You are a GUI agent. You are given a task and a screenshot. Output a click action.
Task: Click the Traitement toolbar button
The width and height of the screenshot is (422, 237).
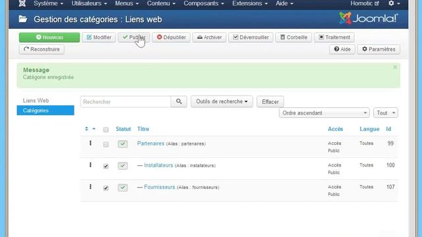334,38
